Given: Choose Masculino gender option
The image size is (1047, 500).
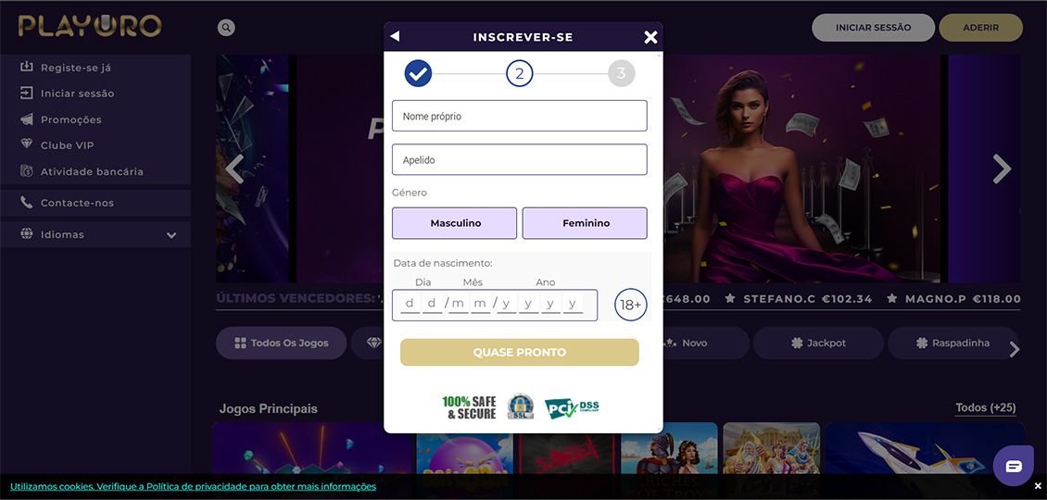Looking at the screenshot, I should click(x=455, y=223).
